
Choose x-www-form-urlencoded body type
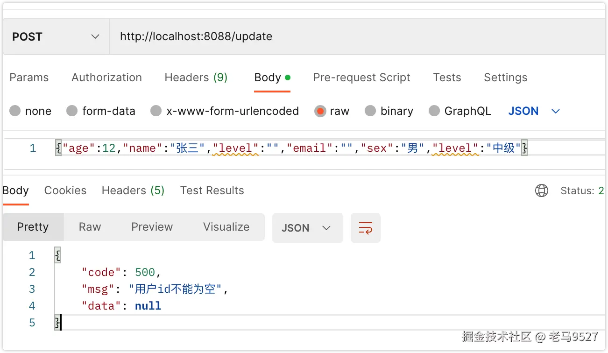156,111
